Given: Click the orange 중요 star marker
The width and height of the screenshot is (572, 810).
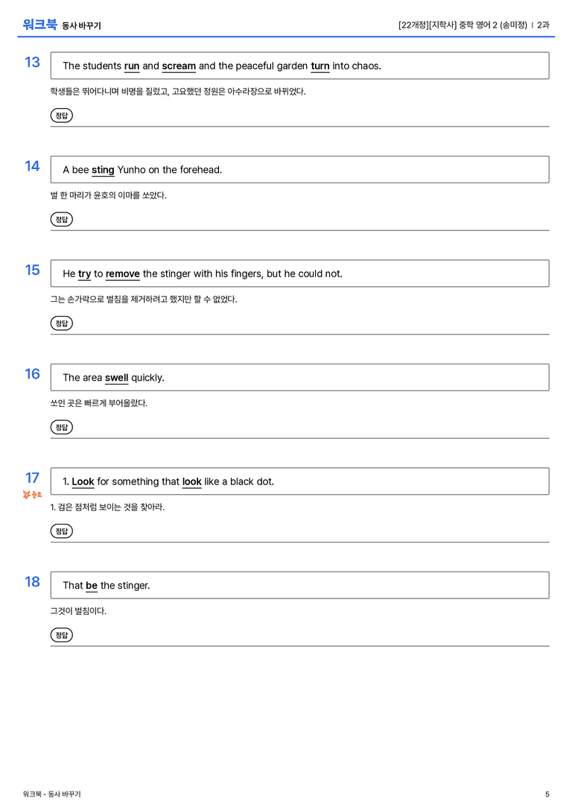Looking at the screenshot, I should coord(32,494).
